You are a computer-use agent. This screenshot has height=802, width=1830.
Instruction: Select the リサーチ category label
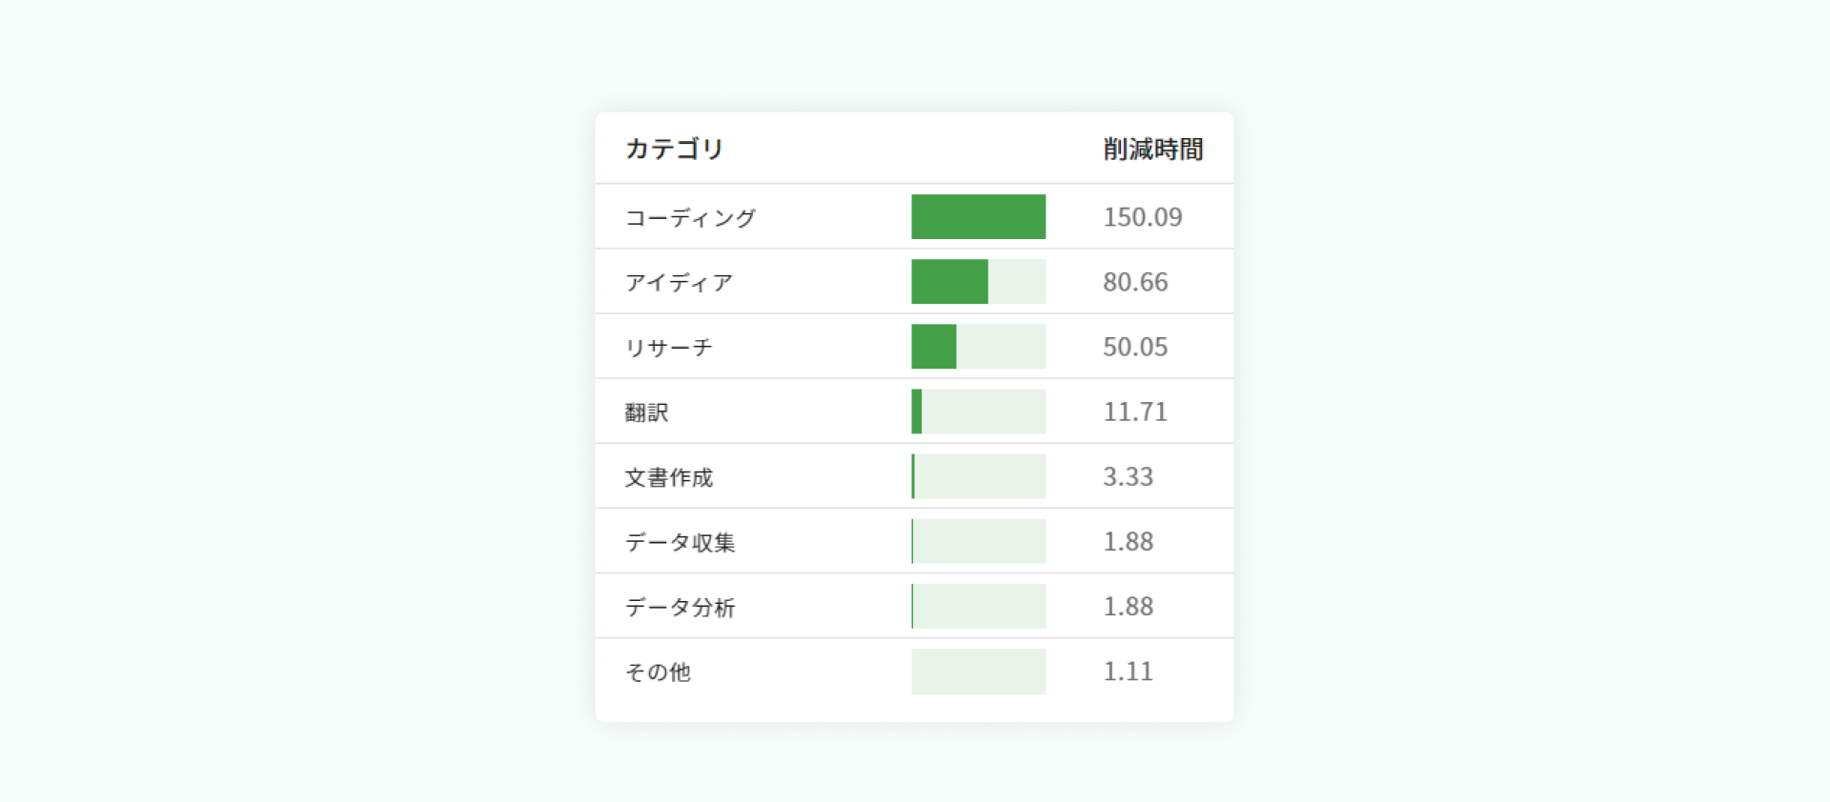(668, 347)
